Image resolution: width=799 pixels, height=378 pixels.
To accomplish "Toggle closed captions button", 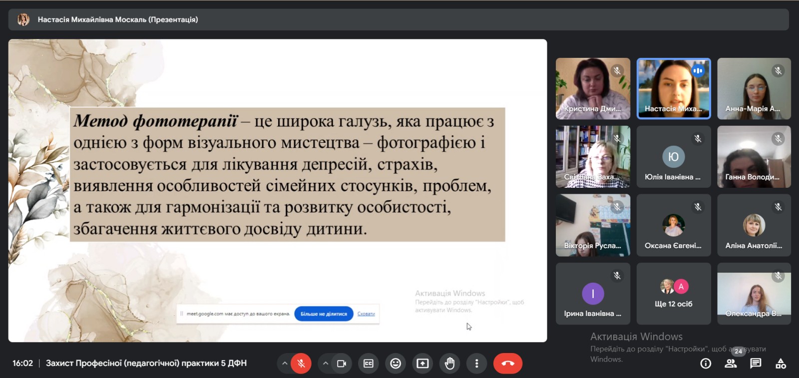I will click(369, 364).
